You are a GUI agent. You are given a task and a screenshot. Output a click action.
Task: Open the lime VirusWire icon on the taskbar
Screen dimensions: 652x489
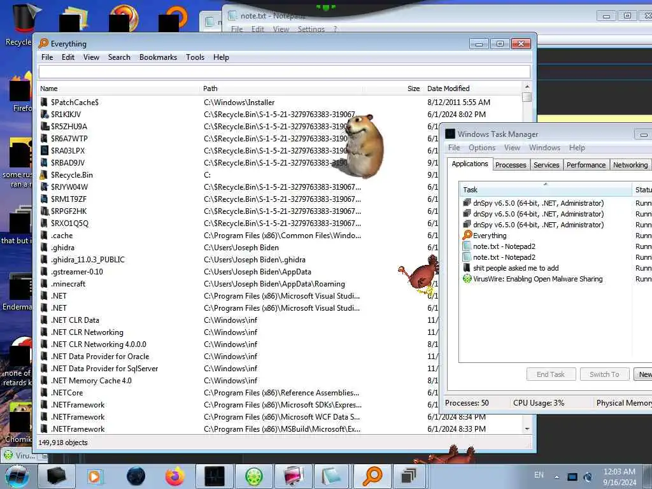(253, 476)
